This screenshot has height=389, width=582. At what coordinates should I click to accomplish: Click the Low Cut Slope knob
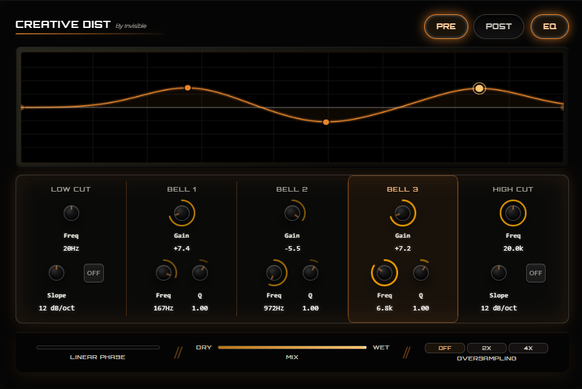pos(57,273)
